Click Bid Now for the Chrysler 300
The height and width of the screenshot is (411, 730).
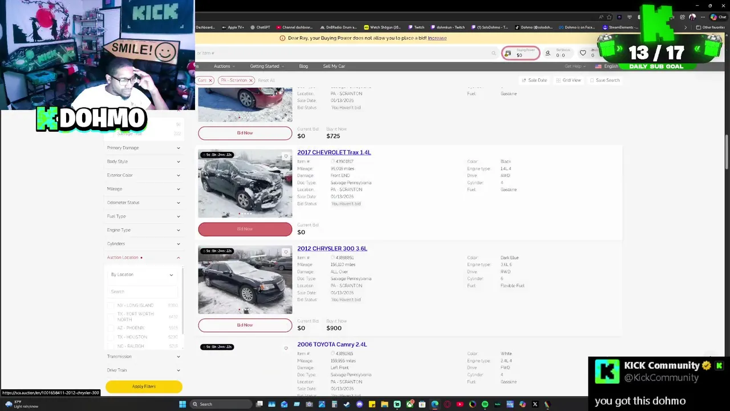click(245, 325)
